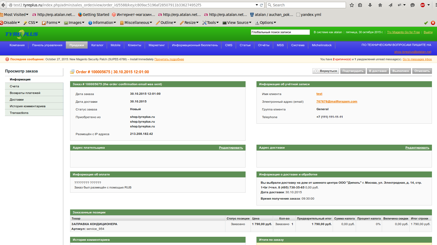This screenshot has width=437, height=245.
Task: Click the green checkmark validation icon
Action: [426, 23]
